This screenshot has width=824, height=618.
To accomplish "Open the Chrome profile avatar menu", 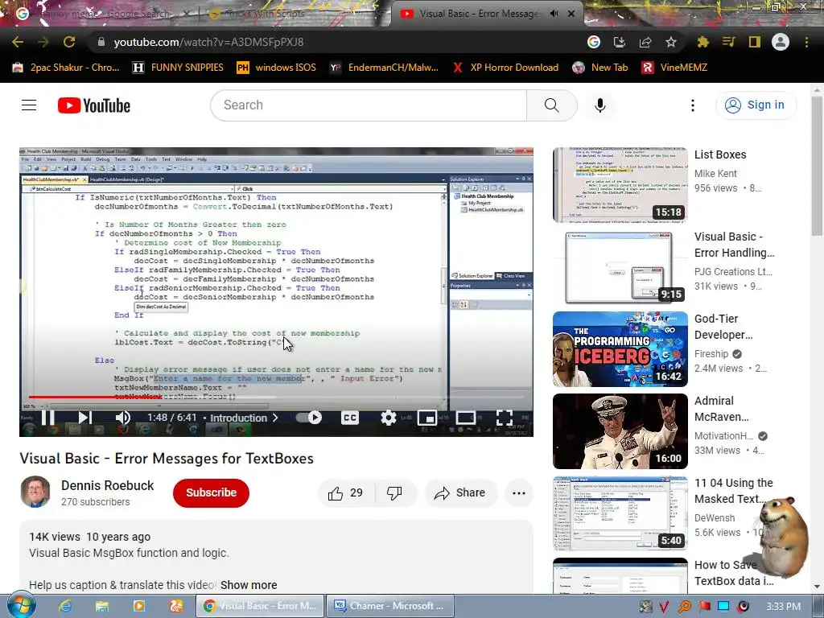I will click(781, 42).
